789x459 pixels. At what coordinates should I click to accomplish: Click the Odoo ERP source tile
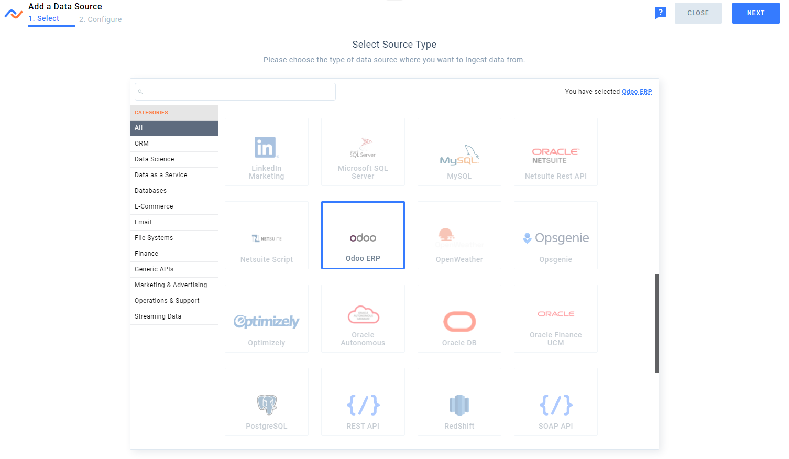pos(363,235)
